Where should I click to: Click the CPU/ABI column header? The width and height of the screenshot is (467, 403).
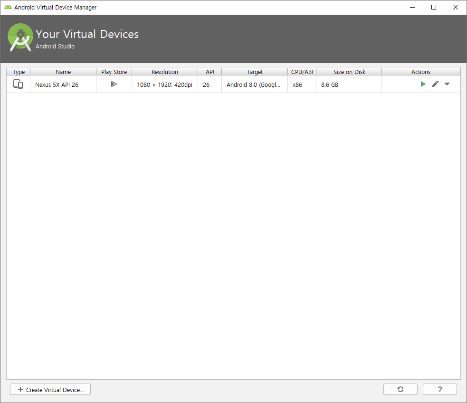point(302,72)
